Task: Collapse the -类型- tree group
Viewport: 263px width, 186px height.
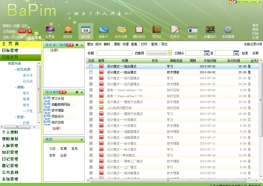Action: click(x=20, y=117)
